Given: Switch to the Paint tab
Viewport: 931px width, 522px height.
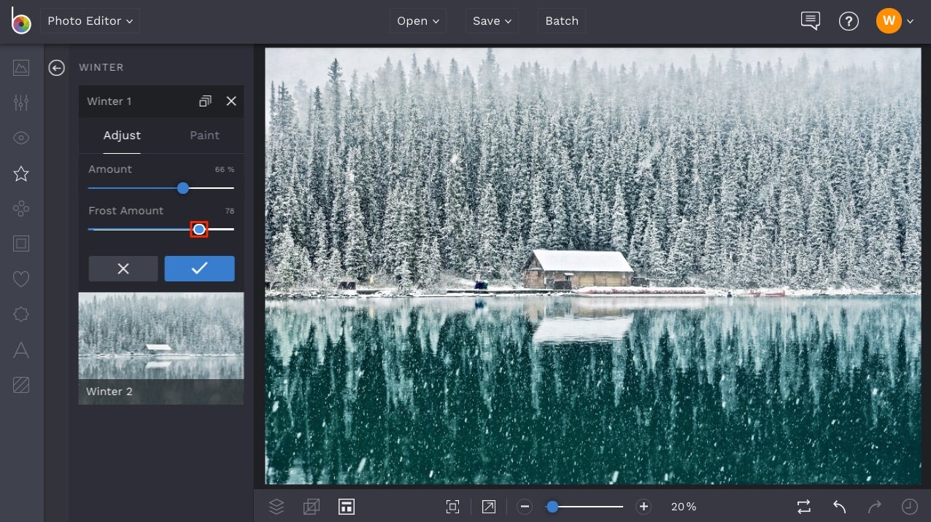Looking at the screenshot, I should (204, 136).
